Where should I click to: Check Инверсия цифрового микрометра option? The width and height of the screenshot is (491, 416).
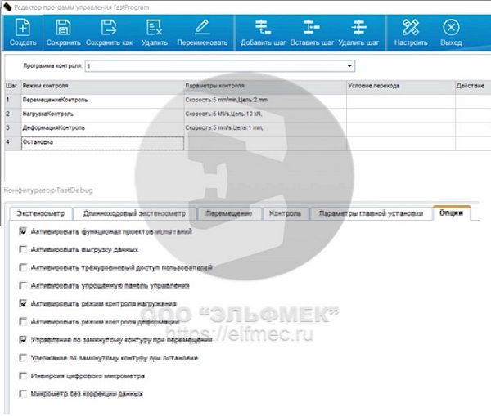pos(23,376)
